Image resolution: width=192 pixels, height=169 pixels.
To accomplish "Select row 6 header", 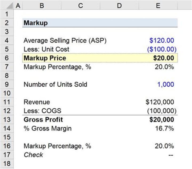I will pos(7,58).
